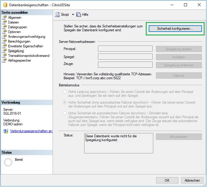This screenshot has height=187, width=207.
Task: Select Hohe Leistung (asynchron) radio button
Action: 65,92
